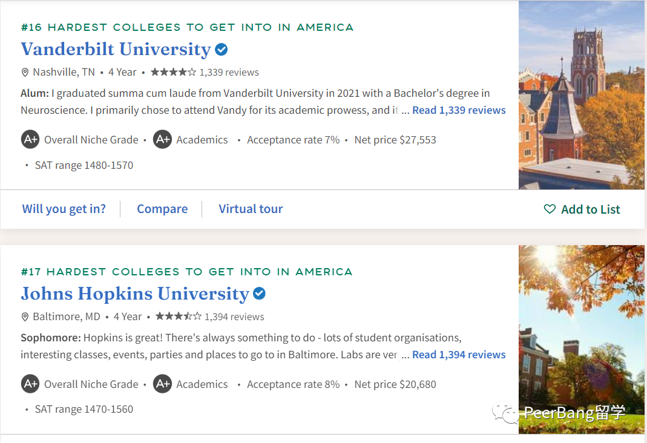Click Johns Hopkins verified checkmark badge
Screen dimensions: 647x443
259,294
